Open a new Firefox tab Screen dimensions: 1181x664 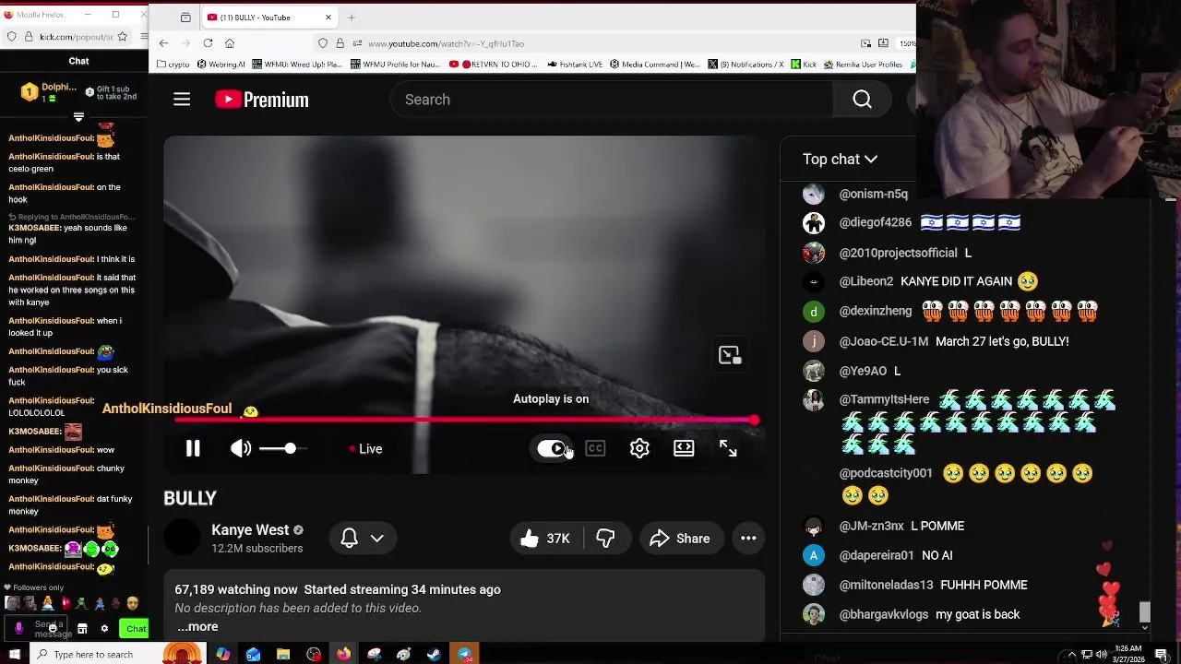point(352,18)
